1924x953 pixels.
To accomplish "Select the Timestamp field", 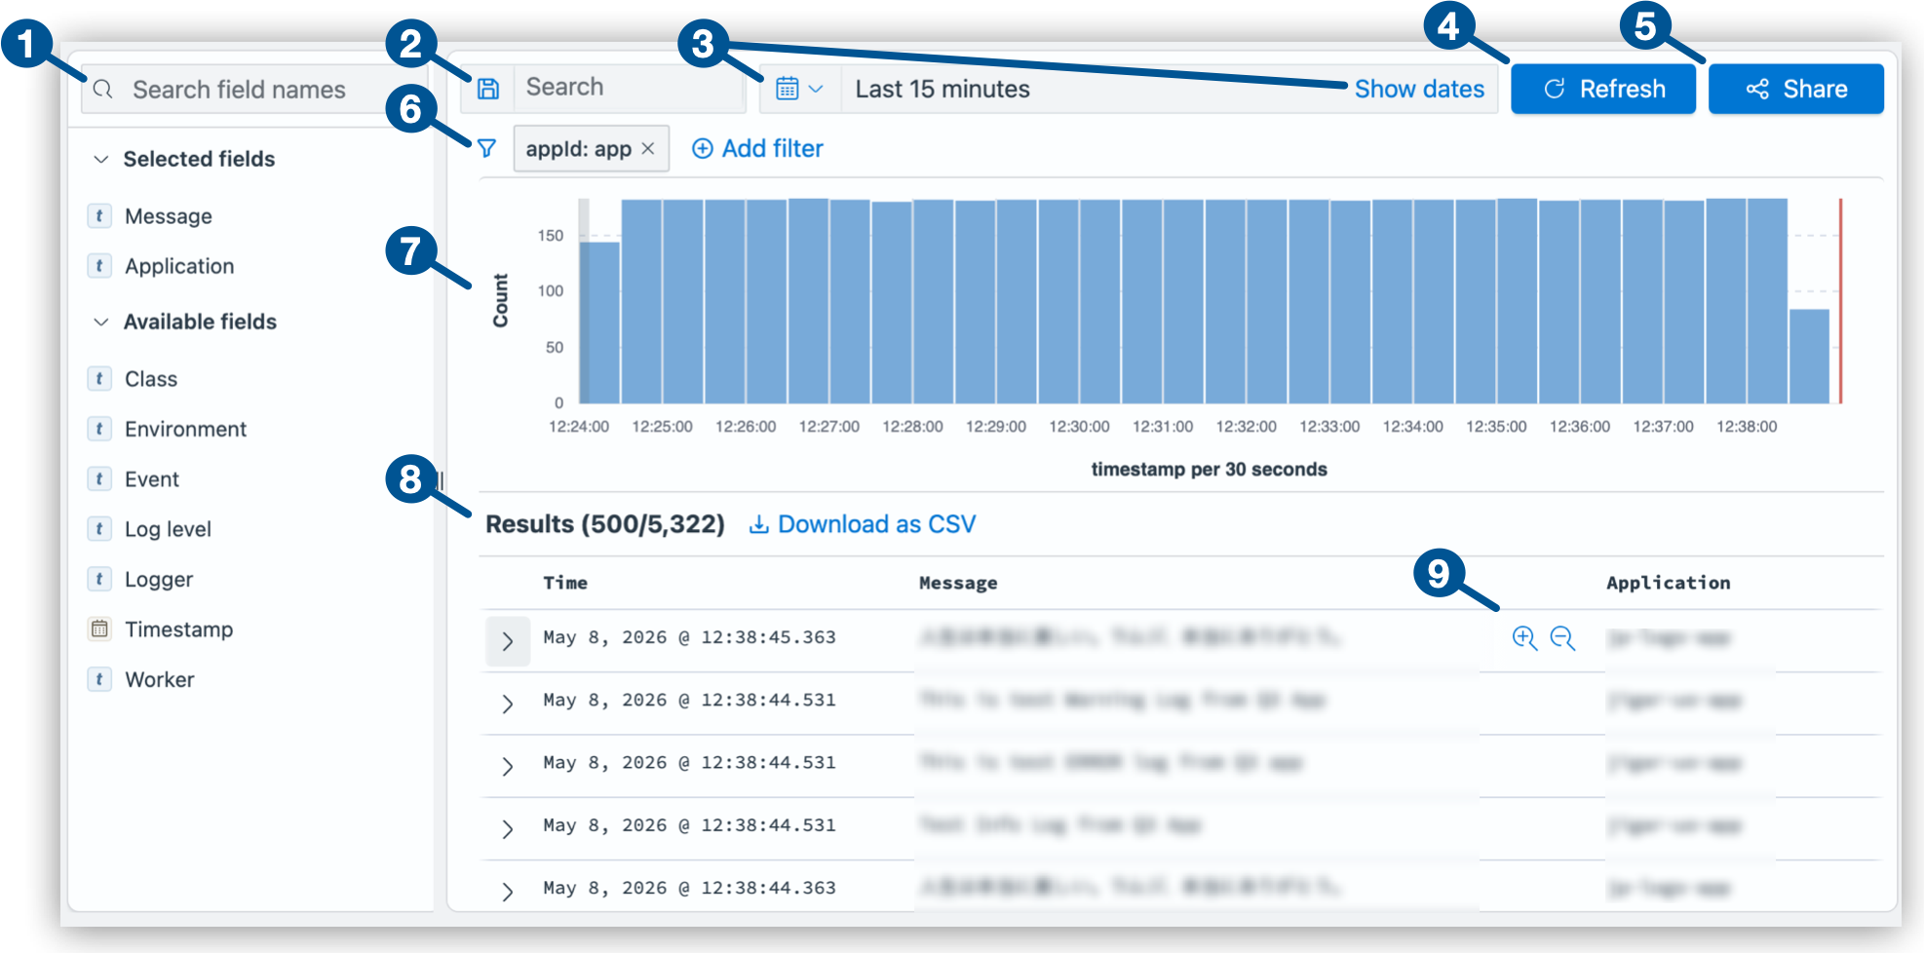I will [178, 629].
